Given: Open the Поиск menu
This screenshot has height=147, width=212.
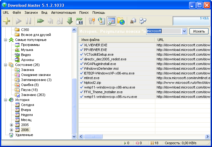Looking at the screenshot, I should (84, 13).
